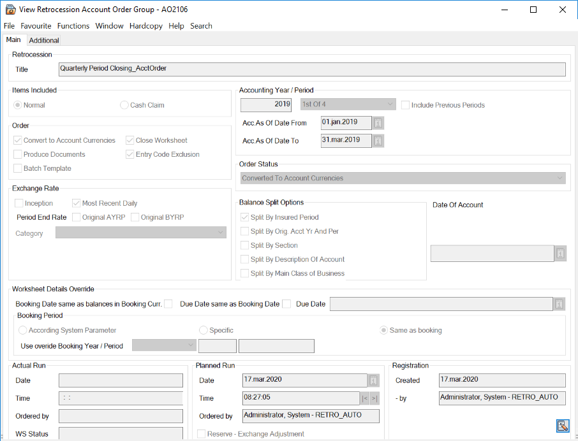Expand the Exchange Rate Category dropdown
This screenshot has width=578, height=441.
(x=221, y=233)
